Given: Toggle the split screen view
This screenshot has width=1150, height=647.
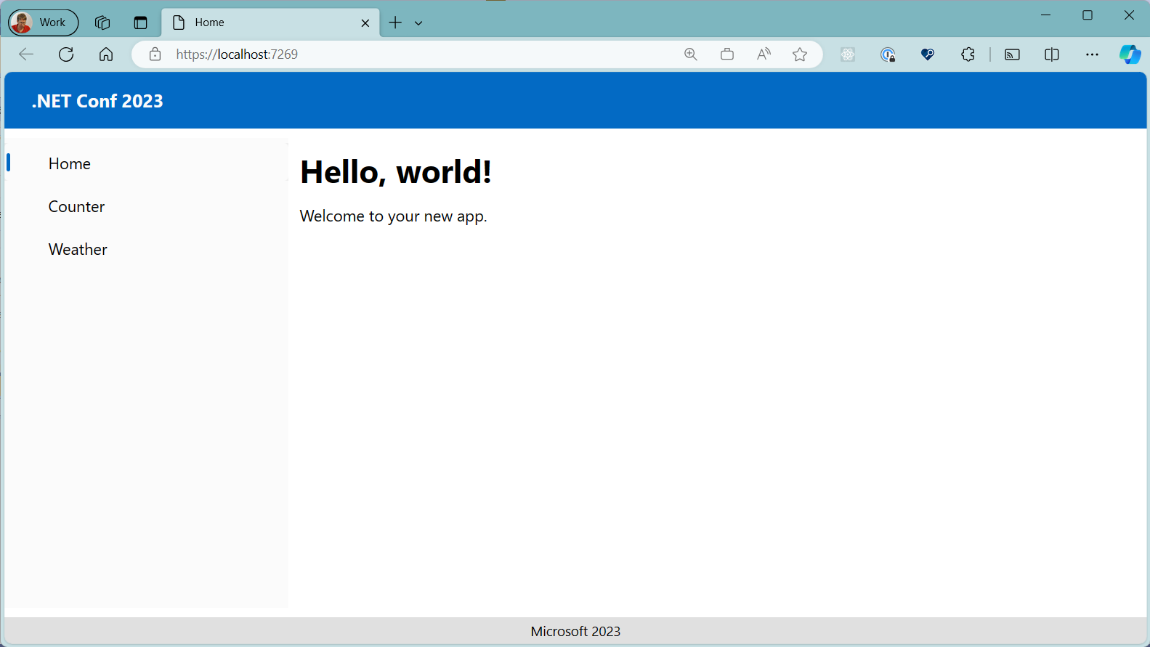Looking at the screenshot, I should coord(1052,54).
